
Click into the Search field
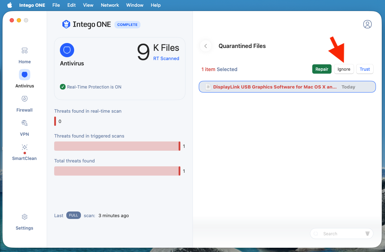(x=342, y=234)
